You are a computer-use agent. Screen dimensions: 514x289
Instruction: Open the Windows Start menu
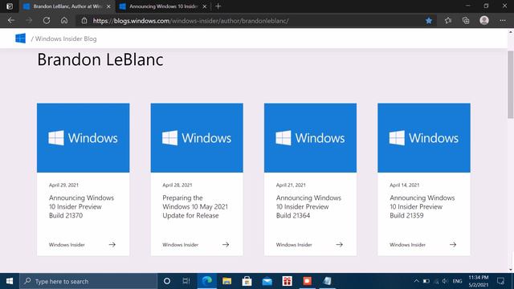(x=10, y=281)
